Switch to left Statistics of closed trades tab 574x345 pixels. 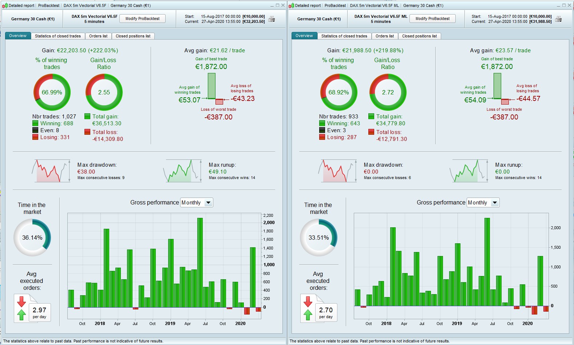[58, 36]
